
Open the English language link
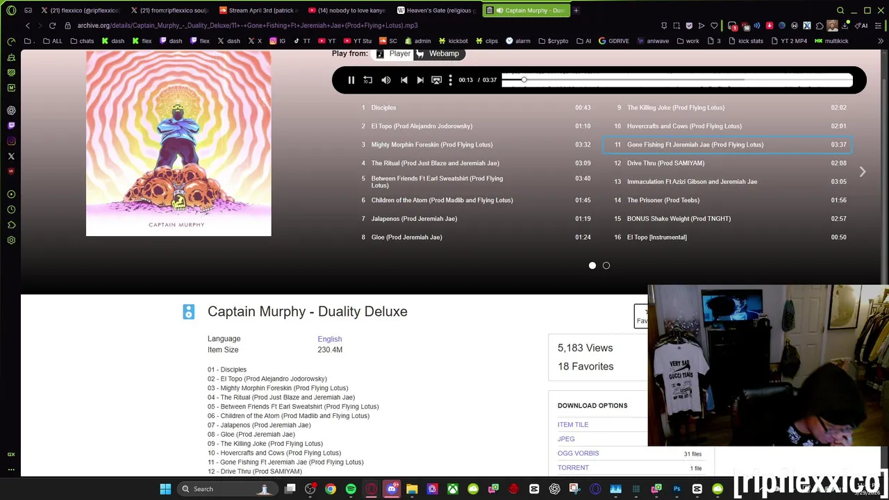[x=330, y=339]
